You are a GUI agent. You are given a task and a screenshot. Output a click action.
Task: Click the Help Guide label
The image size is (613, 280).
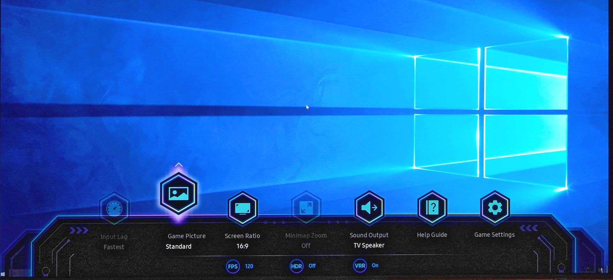tap(432, 235)
